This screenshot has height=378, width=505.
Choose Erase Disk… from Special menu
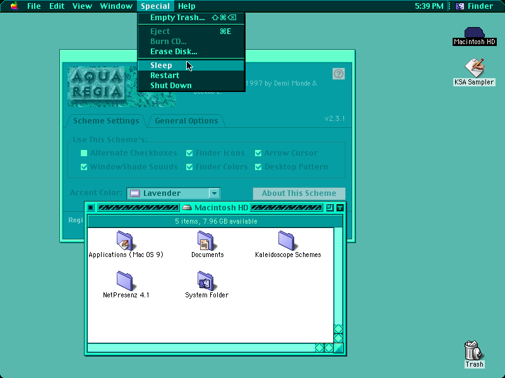click(x=191, y=52)
